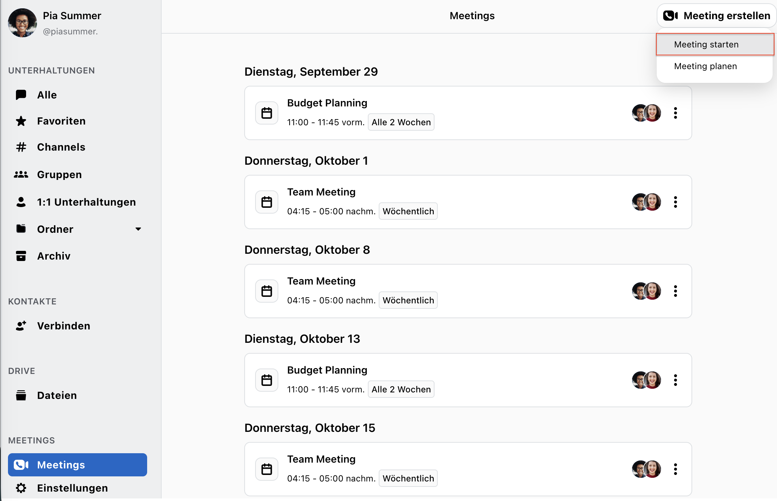Click the Dienstag, September 29 heading
777x501 pixels.
click(x=311, y=72)
